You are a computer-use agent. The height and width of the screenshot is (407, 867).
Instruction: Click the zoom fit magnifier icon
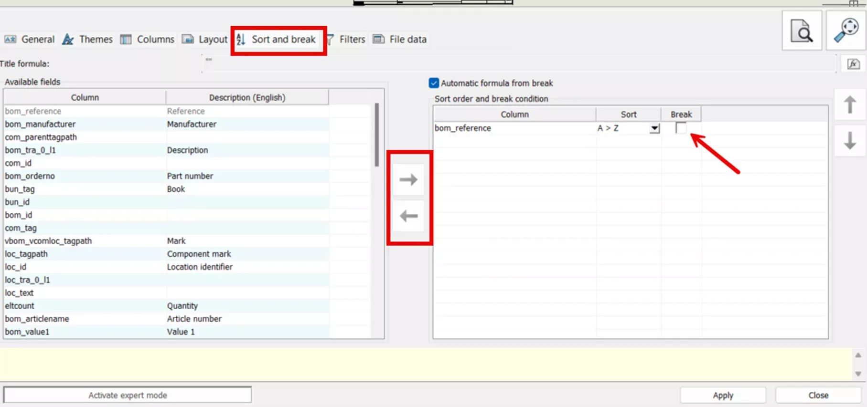[846, 31]
